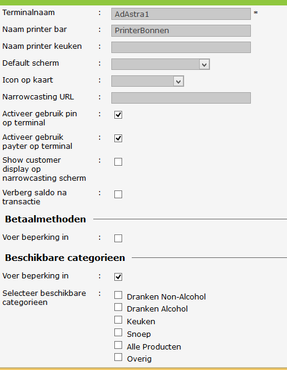Image resolution: width=287 pixels, height=370 pixels.
Task: Tick the Snoep category checkbox
Action: (x=118, y=332)
